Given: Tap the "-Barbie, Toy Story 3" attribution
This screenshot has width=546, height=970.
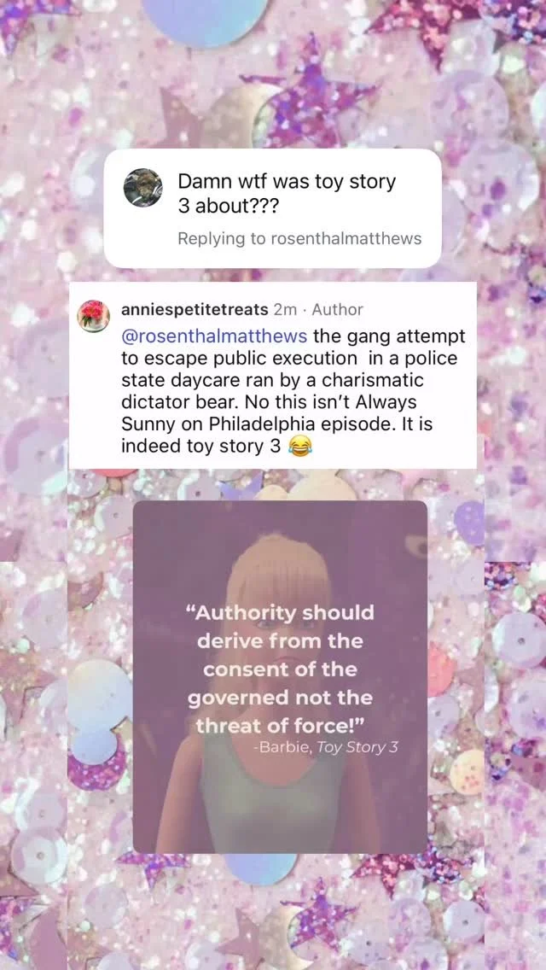Looking at the screenshot, I should [325, 747].
